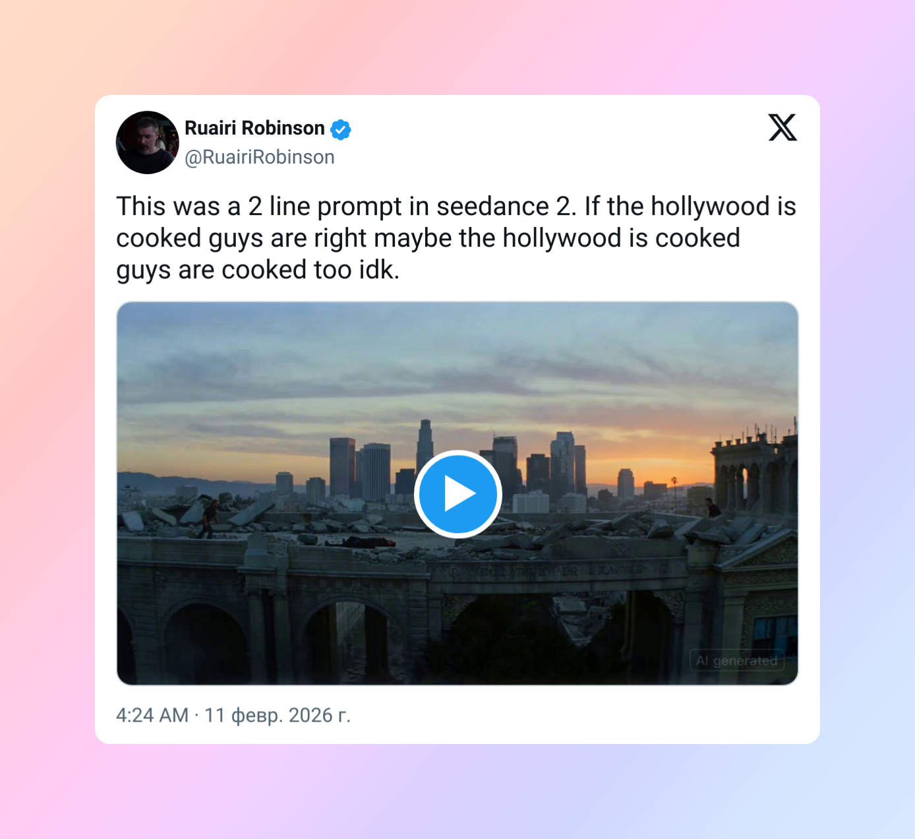
Task: Open the 4:24 AM timestamp
Action: 152,715
